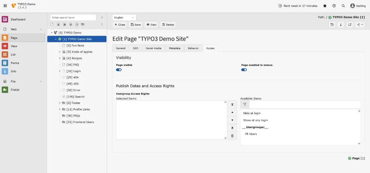The image size is (370, 173).
Task: Expand the Login tree node
Action: 60,71
